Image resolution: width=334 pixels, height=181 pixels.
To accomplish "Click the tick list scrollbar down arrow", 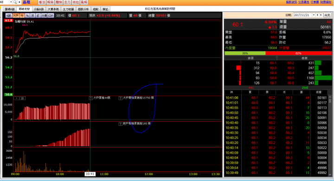I will 330,175.
